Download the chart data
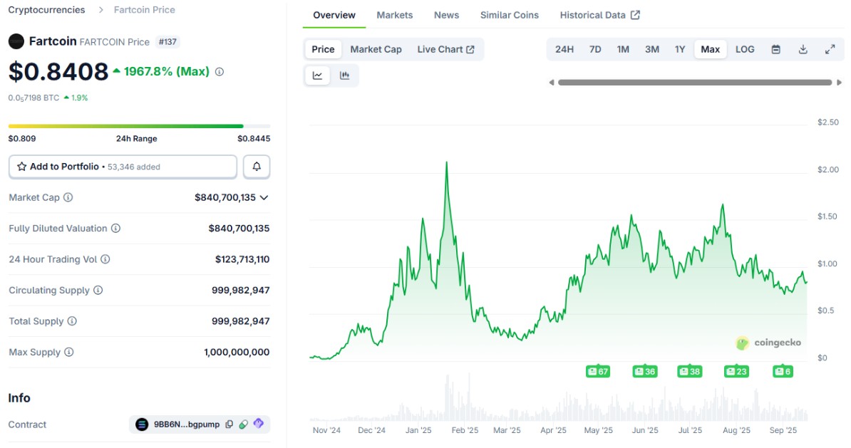 tap(803, 49)
